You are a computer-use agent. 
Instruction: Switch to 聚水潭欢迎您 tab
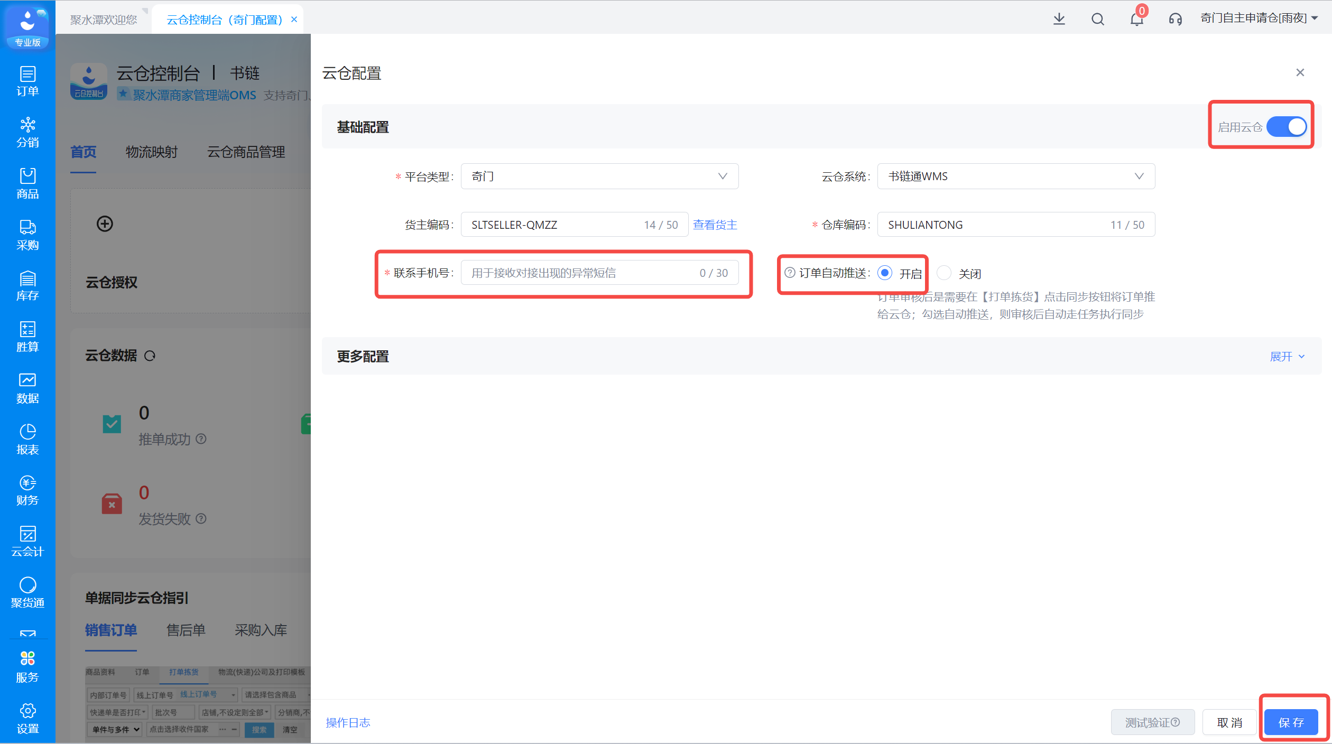click(104, 20)
